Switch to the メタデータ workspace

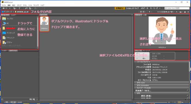[x=144, y=8]
